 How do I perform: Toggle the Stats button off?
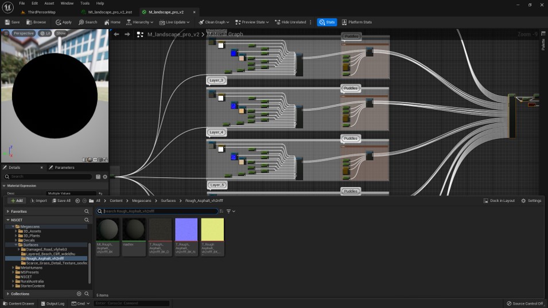(x=327, y=22)
